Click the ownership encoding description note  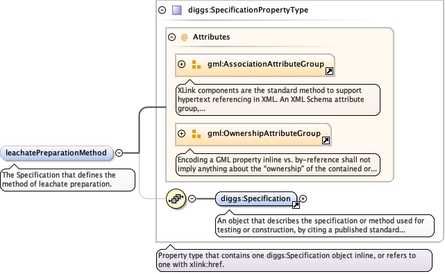point(278,164)
